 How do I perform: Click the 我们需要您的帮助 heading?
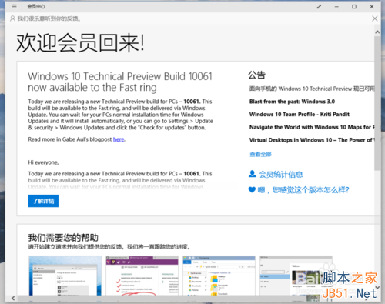(63, 238)
